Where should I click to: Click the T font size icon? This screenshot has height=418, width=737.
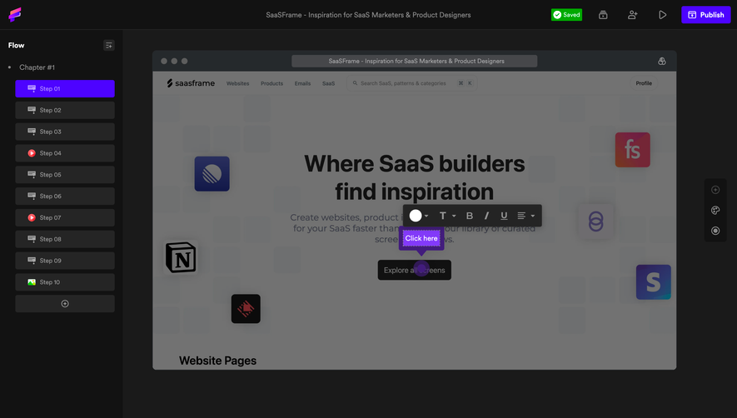coord(442,216)
